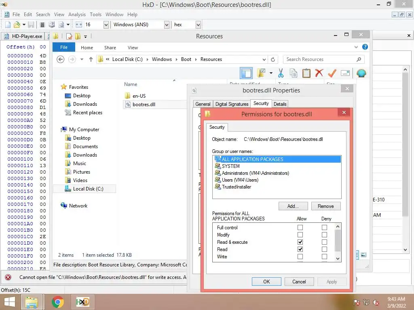Select TrustedInstaller in user list

tap(236, 186)
